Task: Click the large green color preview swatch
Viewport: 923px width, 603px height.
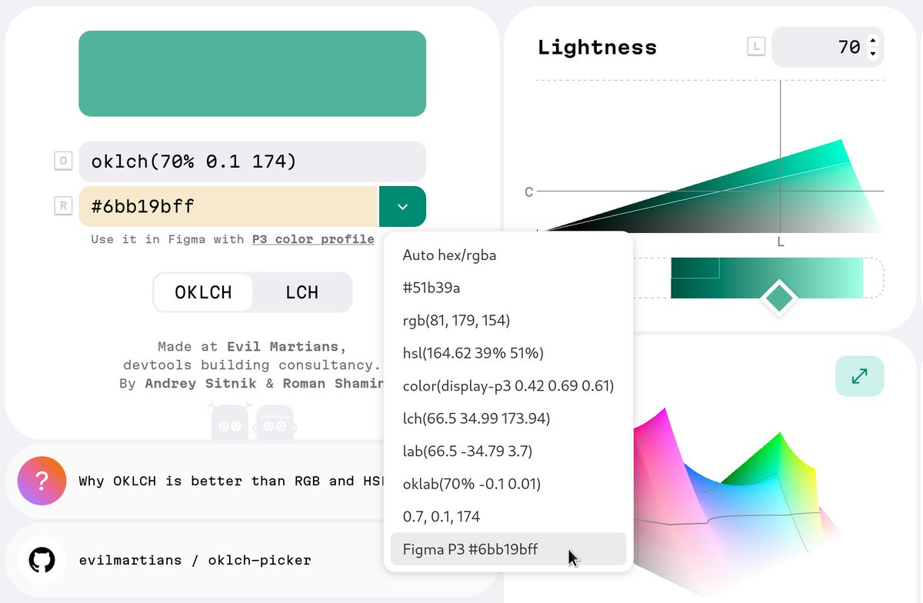Action: point(252,74)
